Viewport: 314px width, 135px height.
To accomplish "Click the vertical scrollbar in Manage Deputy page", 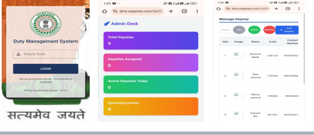I will point(304,49).
